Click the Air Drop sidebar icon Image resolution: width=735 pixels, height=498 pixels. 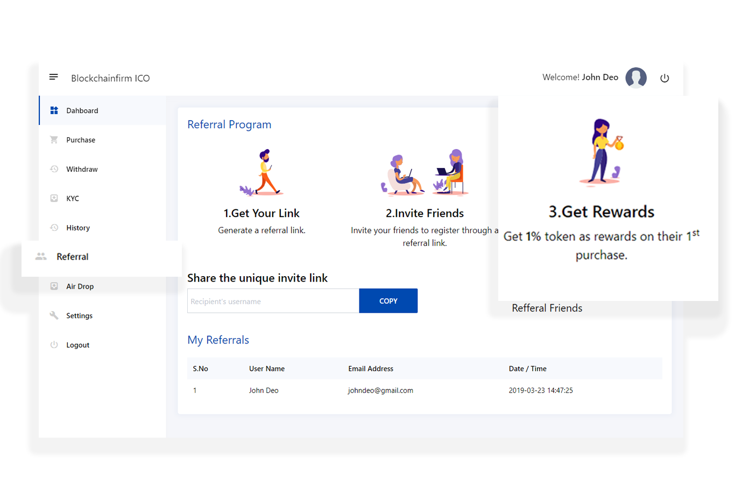click(x=54, y=286)
